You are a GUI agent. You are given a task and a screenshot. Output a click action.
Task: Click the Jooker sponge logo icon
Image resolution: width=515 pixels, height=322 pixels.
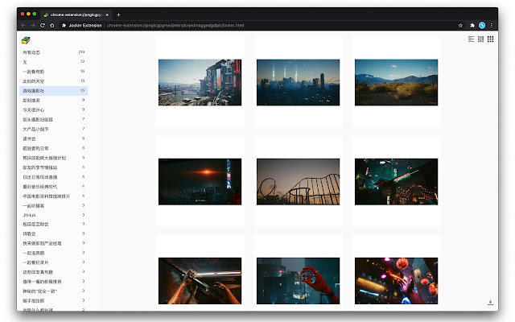26,40
